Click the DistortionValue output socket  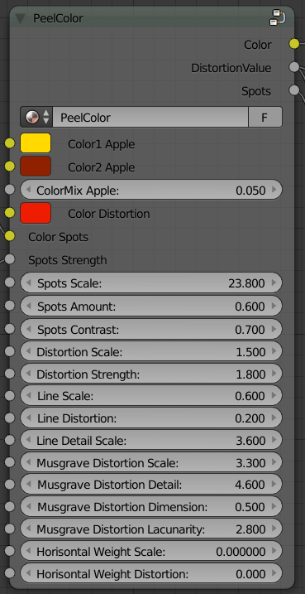click(x=294, y=67)
